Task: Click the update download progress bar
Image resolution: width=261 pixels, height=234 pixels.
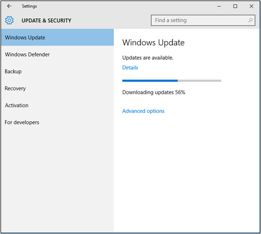Action: pyautogui.click(x=172, y=81)
